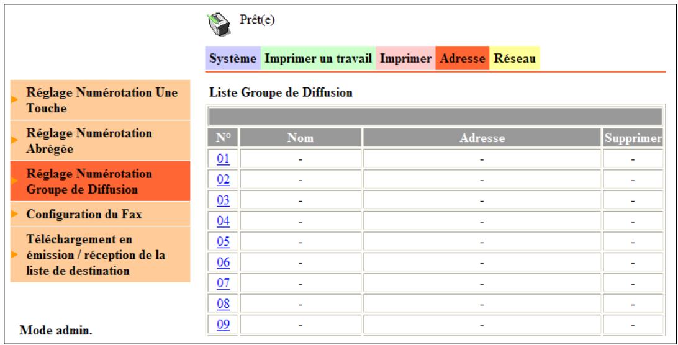Click the Nº column header

[x=223, y=138]
